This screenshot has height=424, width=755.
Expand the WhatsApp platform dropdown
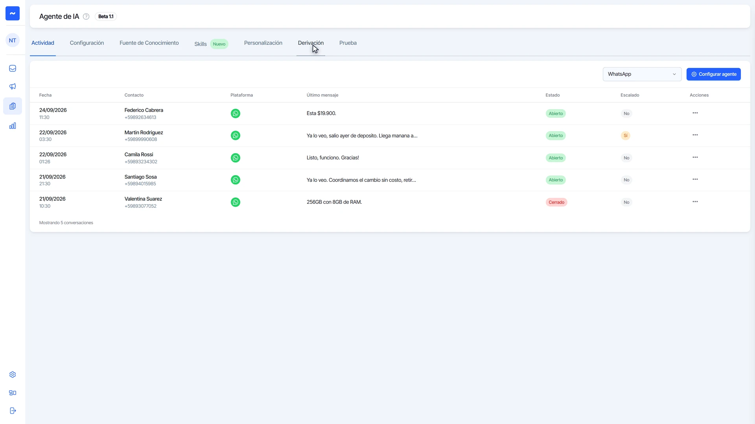[642, 74]
